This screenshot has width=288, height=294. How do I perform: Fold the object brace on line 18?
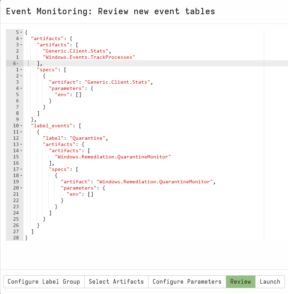(21, 175)
